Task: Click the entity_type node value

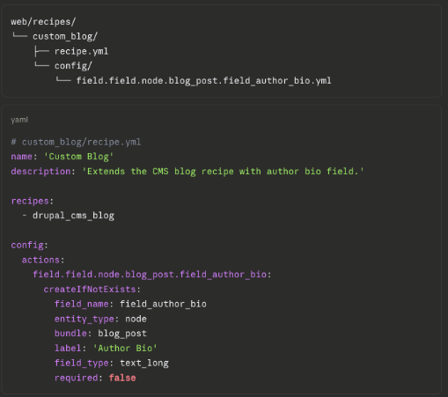Action: pyautogui.click(x=136, y=319)
